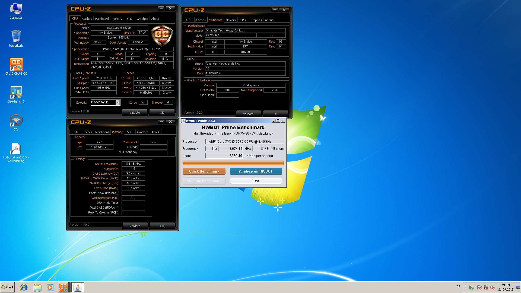Viewport: 521px width, 293px height.
Task: Click the memory field showing 8148
Action: pyautogui.click(x=261, y=148)
